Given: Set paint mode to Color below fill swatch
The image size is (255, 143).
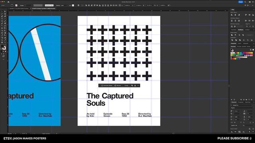Looking at the screenshot, I should pyautogui.click(x=2, y=51).
